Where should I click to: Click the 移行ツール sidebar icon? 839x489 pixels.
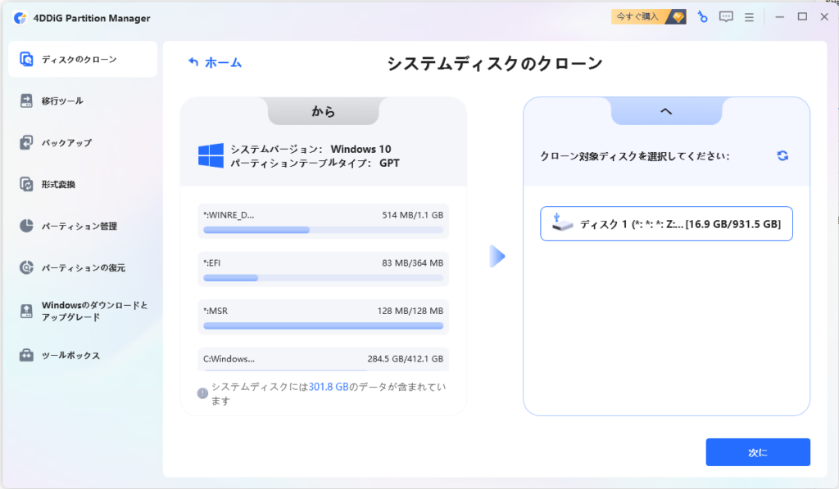[x=26, y=101]
